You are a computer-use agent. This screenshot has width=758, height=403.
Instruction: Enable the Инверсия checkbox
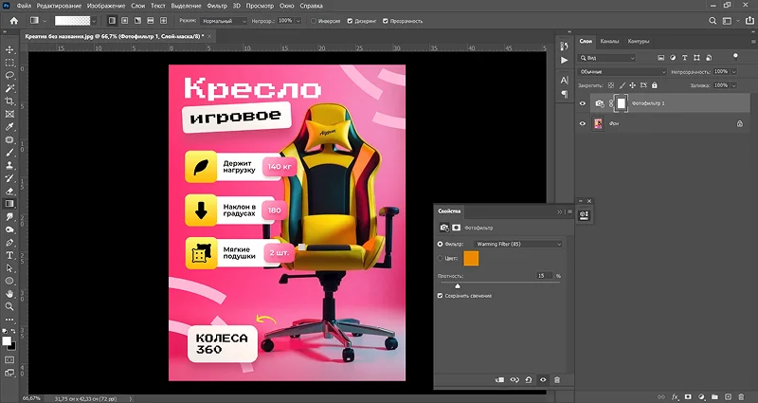(314, 21)
